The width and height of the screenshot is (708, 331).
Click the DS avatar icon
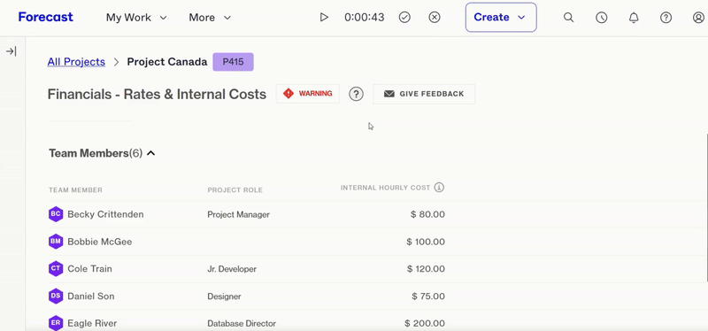[56, 296]
